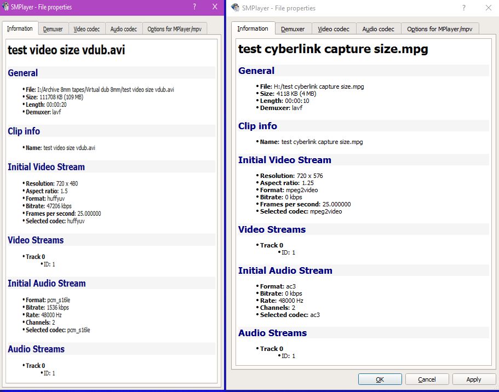Click length value '00:00:10'

(297, 101)
